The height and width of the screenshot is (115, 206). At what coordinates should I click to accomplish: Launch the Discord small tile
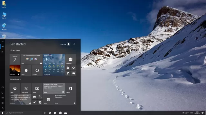34,97
